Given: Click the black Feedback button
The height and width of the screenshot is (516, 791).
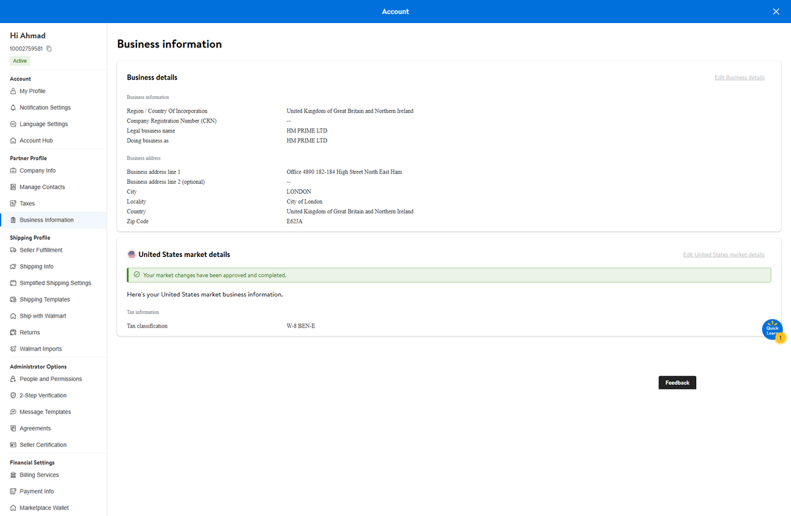Looking at the screenshot, I should click(677, 383).
